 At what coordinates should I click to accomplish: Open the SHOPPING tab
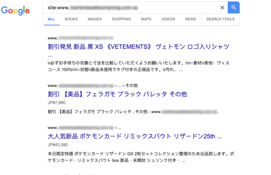[121, 19]
